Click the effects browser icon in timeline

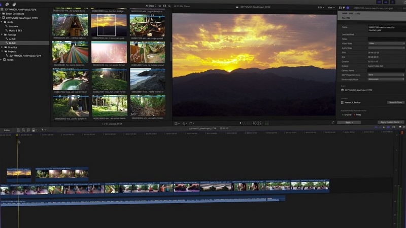pos(400,127)
